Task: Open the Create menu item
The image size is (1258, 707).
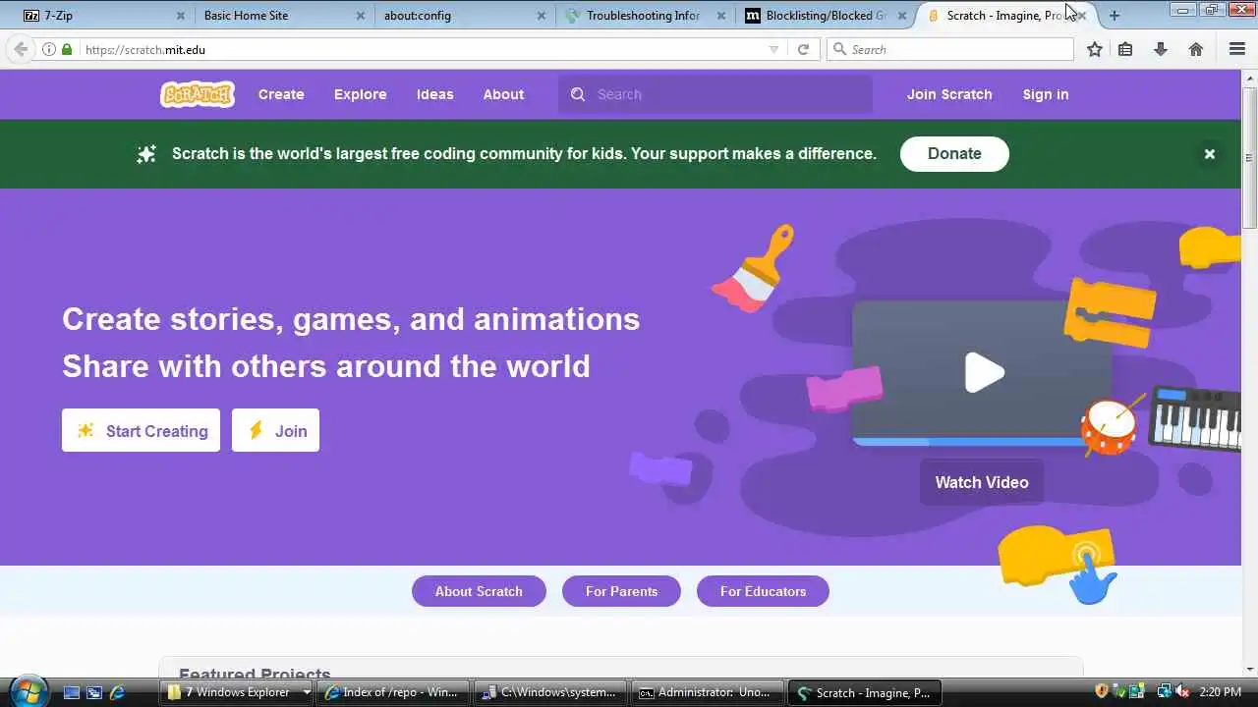Action: (x=281, y=94)
